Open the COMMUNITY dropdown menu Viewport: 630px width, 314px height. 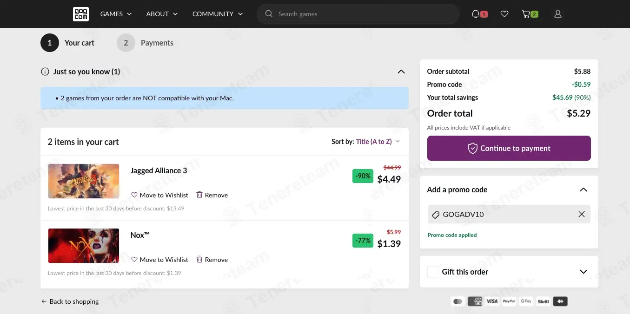pos(218,14)
